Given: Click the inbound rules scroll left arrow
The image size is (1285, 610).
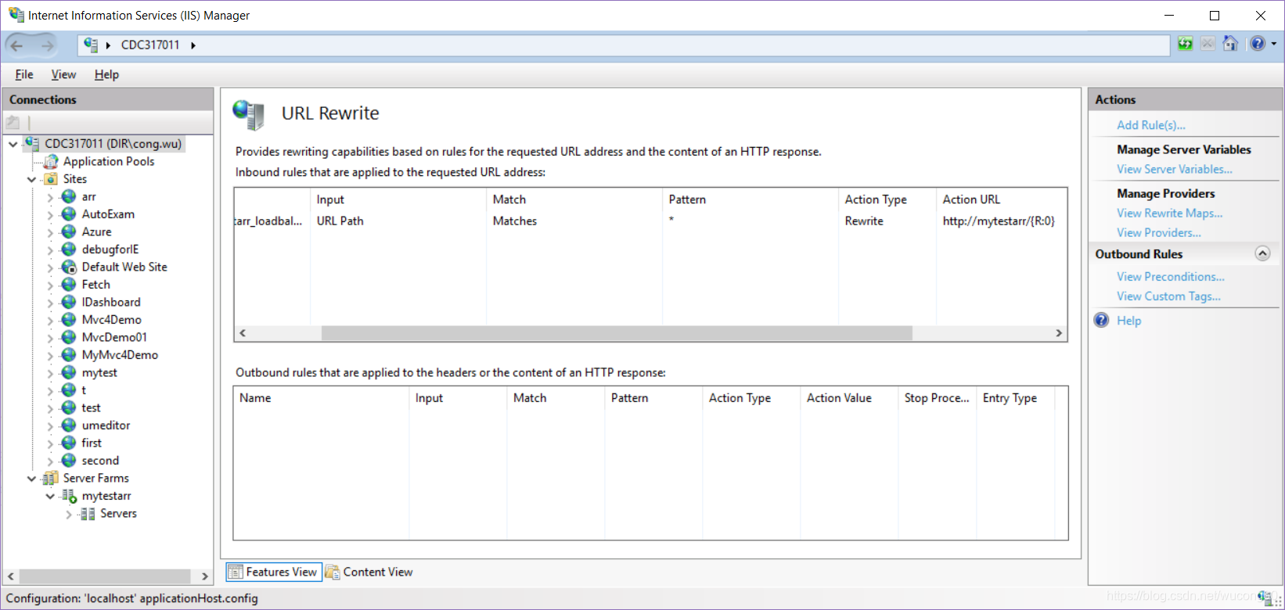Looking at the screenshot, I should tap(243, 333).
